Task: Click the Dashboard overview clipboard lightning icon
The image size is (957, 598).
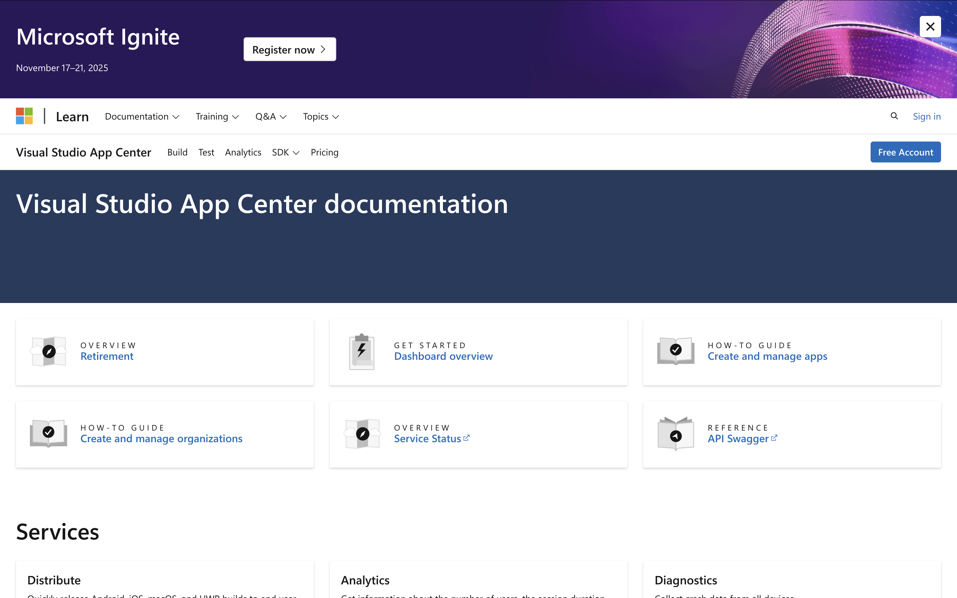Action: pos(362,351)
